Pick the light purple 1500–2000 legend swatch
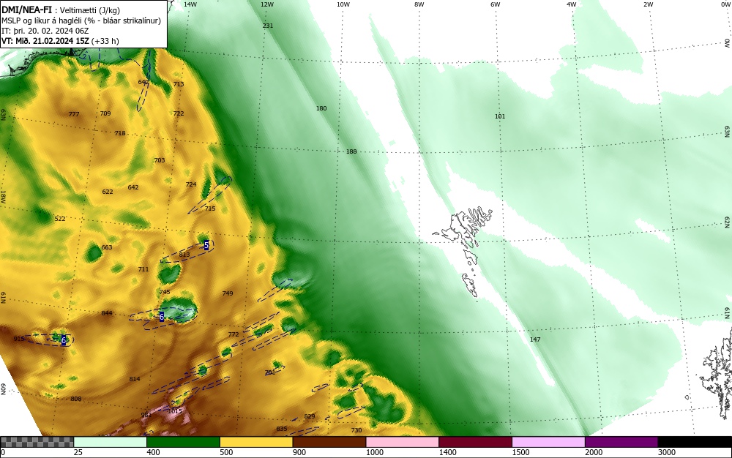Image resolution: width=732 pixels, height=458 pixels. pyautogui.click(x=548, y=442)
